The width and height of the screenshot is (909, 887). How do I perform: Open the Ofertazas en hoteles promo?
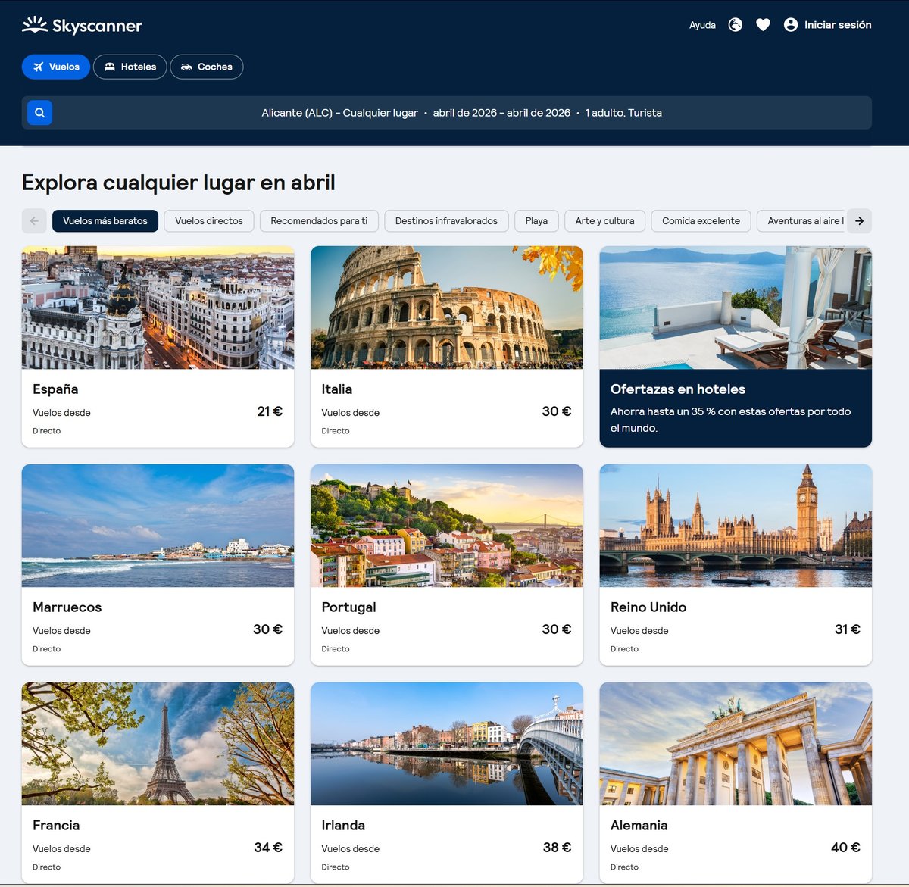point(735,346)
